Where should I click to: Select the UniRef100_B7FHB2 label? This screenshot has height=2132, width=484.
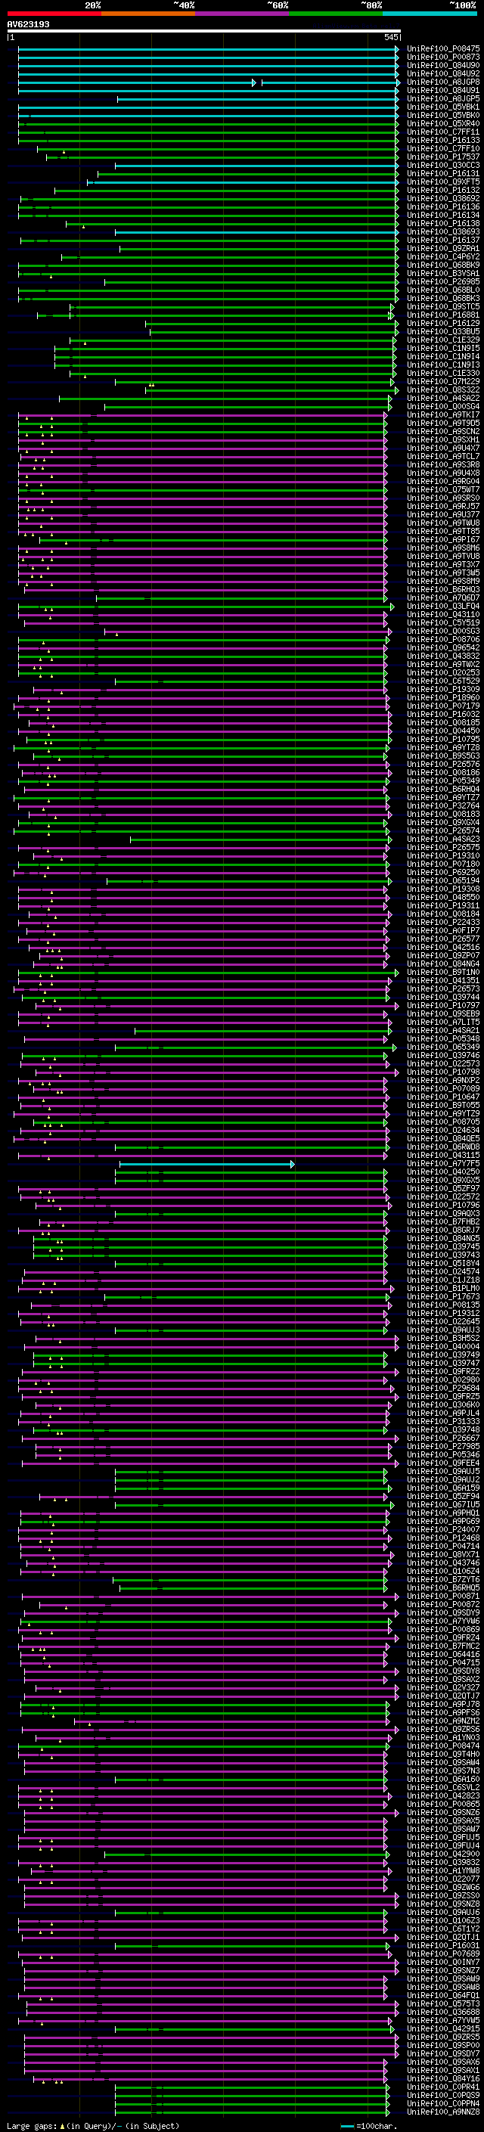tap(442, 1221)
